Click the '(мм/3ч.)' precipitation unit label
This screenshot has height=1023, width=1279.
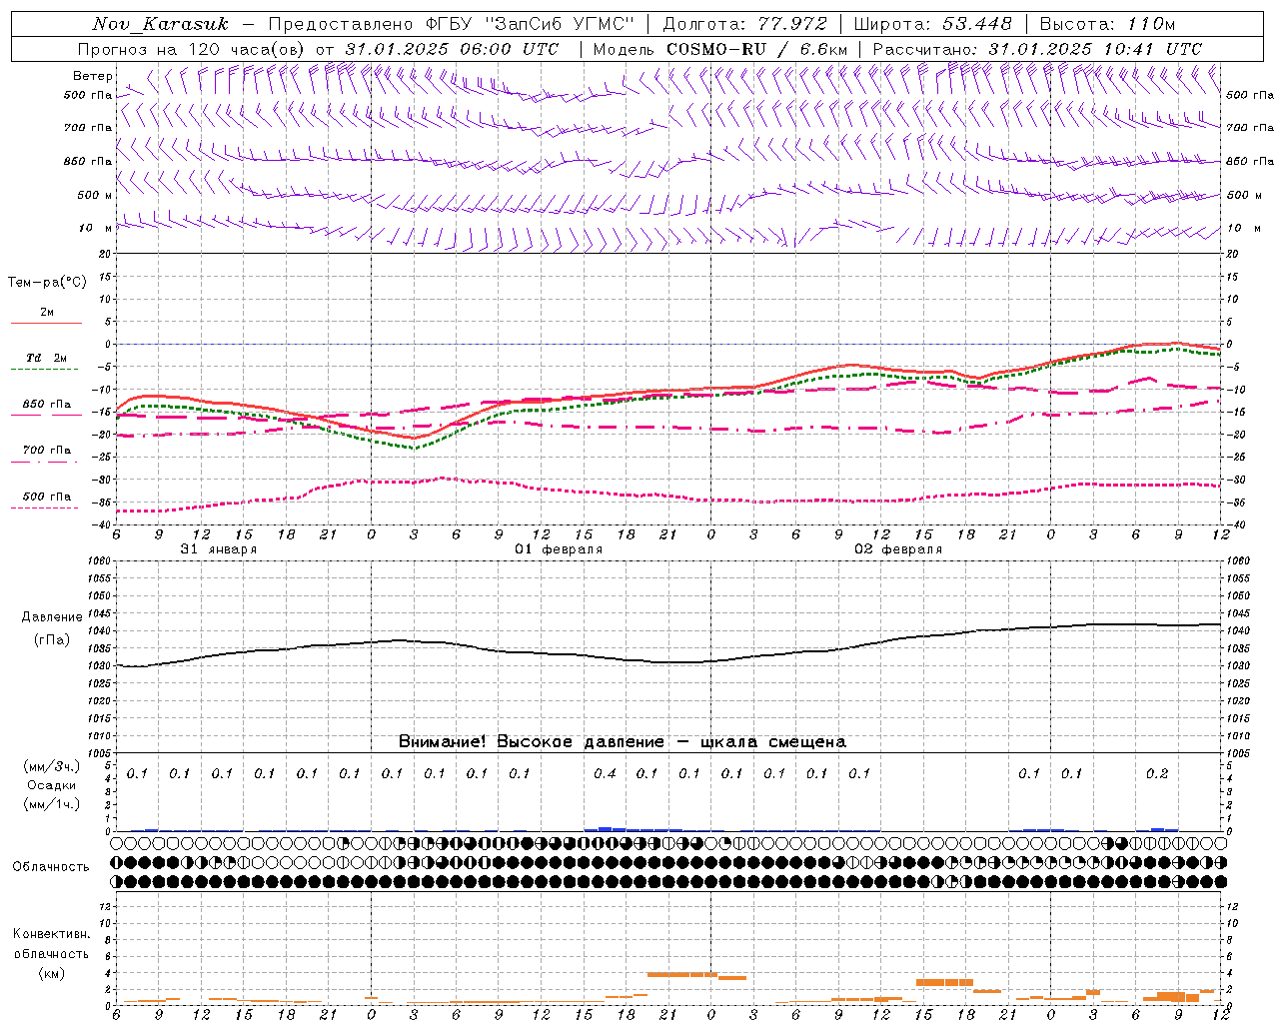pos(51,767)
